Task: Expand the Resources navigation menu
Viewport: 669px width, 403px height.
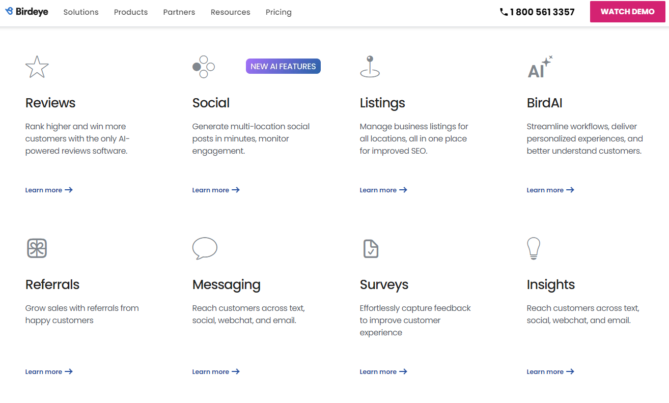Action: 230,12
